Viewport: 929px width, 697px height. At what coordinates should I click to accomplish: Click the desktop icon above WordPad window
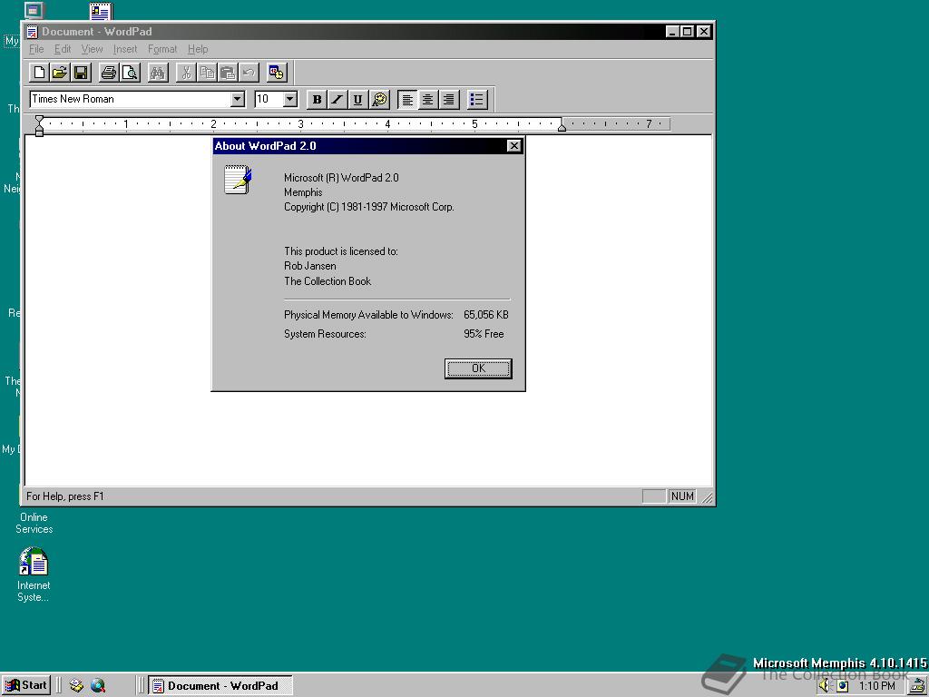(101, 11)
